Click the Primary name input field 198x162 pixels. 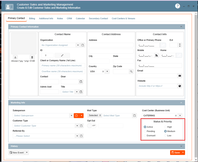(x=62, y=66)
